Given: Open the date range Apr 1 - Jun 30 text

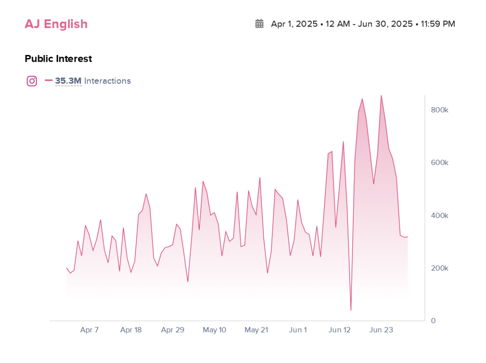Looking at the screenshot, I should click(x=362, y=24).
